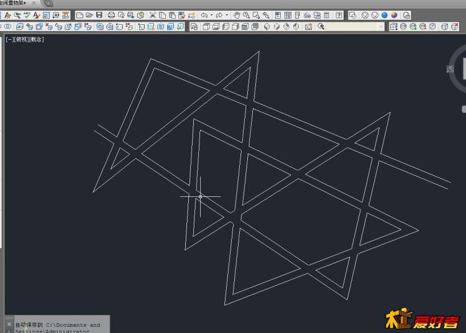Viewport: 466px width, 333px height.
Task: Open viewport controls [-] menu
Action: [9, 39]
